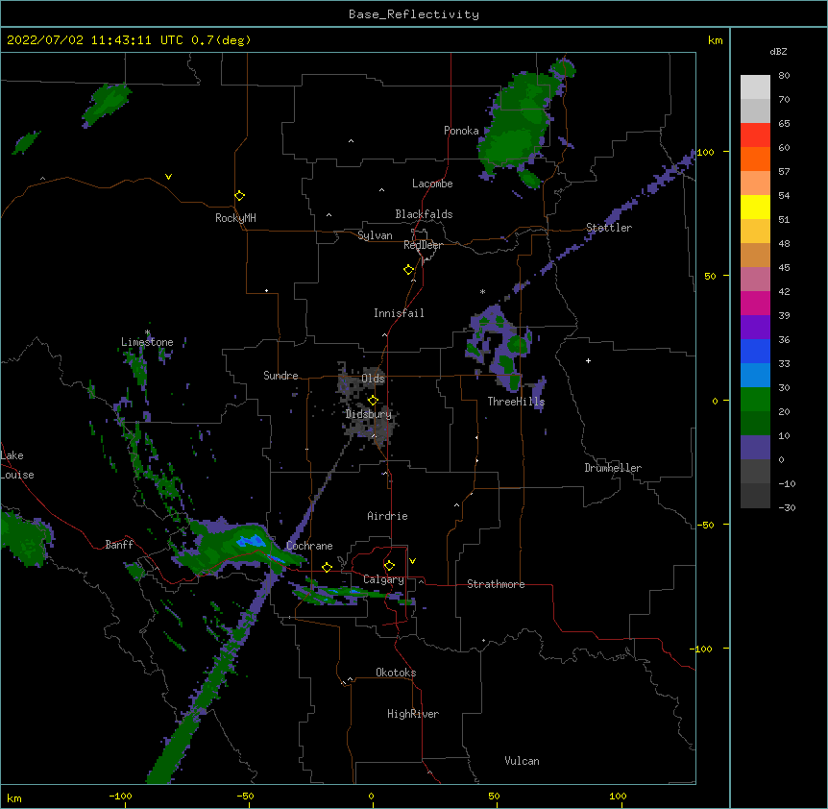This screenshot has height=809, width=828.
Task: Click the white 80 dBZ legend swatch
Action: (x=755, y=87)
